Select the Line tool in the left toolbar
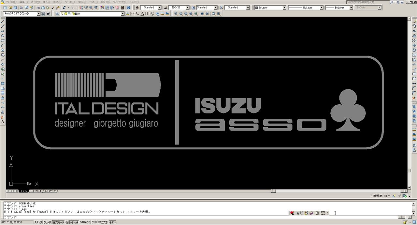 [3, 21]
